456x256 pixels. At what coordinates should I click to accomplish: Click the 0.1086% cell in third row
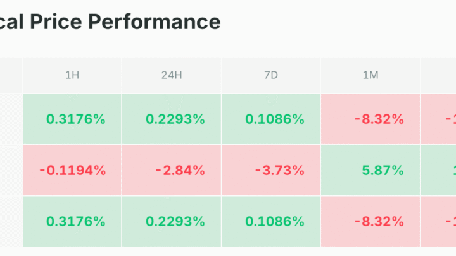click(271, 221)
